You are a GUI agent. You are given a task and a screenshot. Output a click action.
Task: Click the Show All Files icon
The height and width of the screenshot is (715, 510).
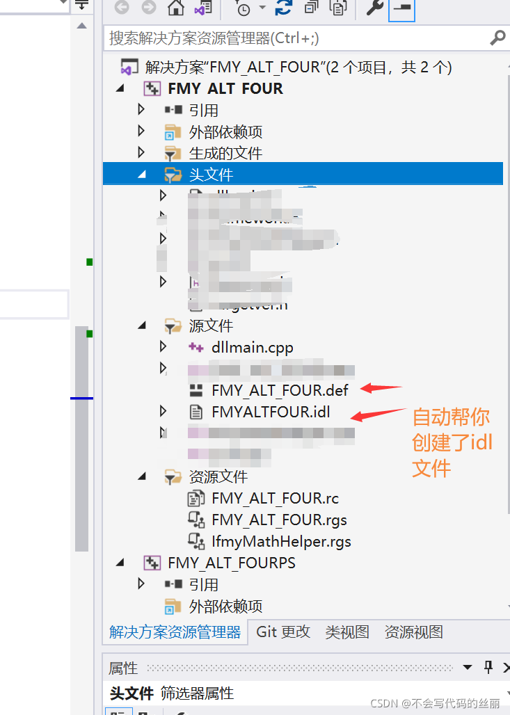pyautogui.click(x=338, y=8)
